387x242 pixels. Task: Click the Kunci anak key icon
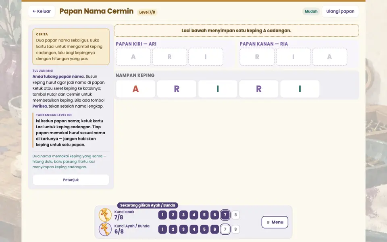[x=105, y=215]
